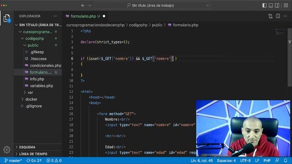Change indentation Espacios: 4
Viewport: 292px width, 164px height.
[226, 160]
